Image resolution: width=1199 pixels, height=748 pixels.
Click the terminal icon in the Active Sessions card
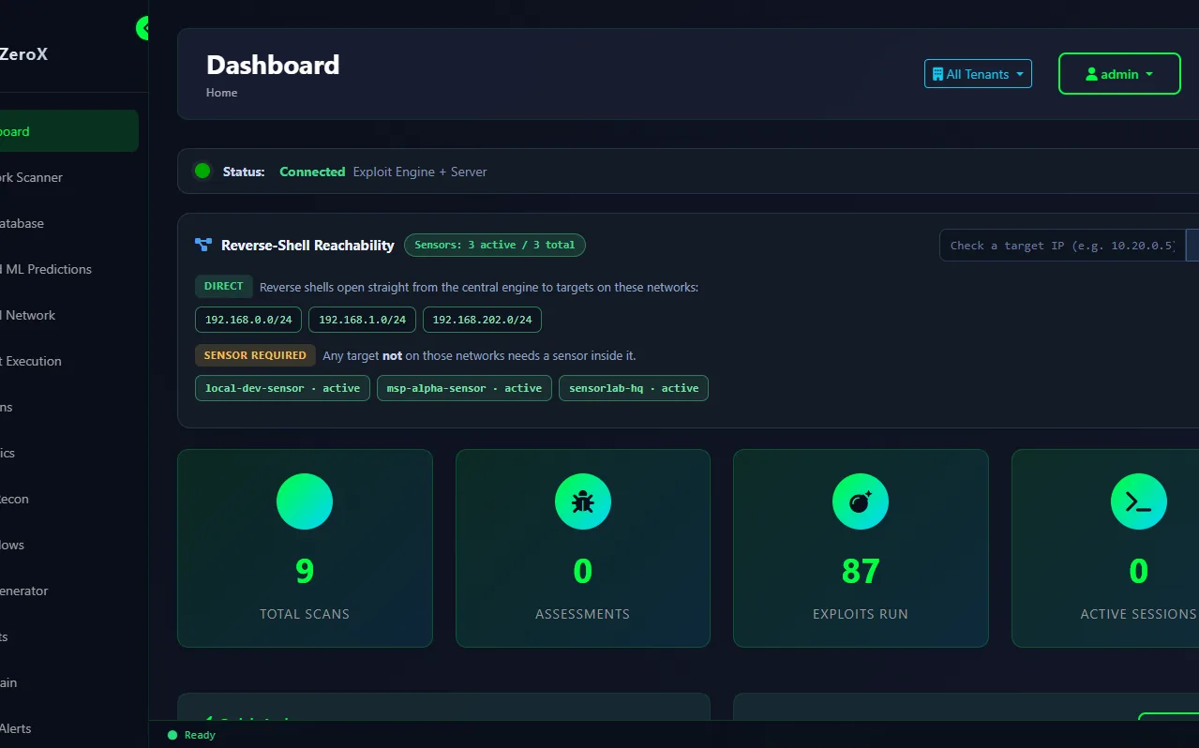point(1138,501)
